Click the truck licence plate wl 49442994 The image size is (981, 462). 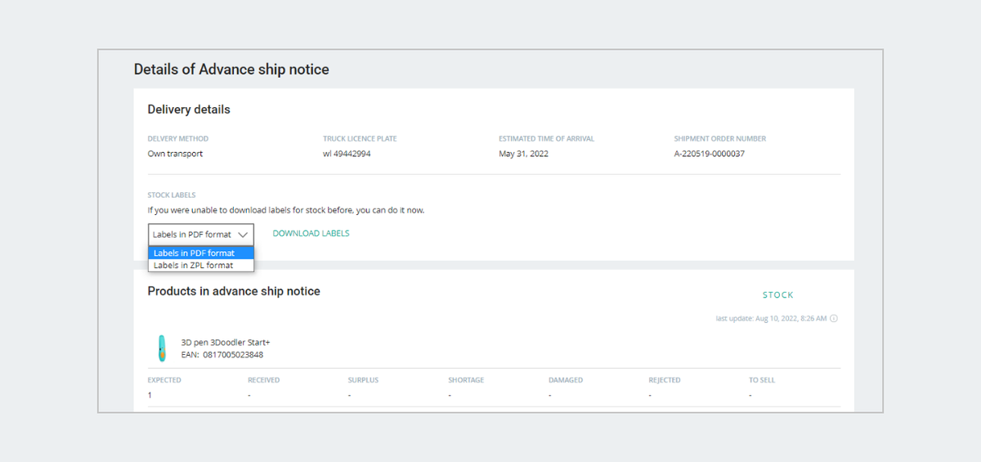tap(347, 154)
